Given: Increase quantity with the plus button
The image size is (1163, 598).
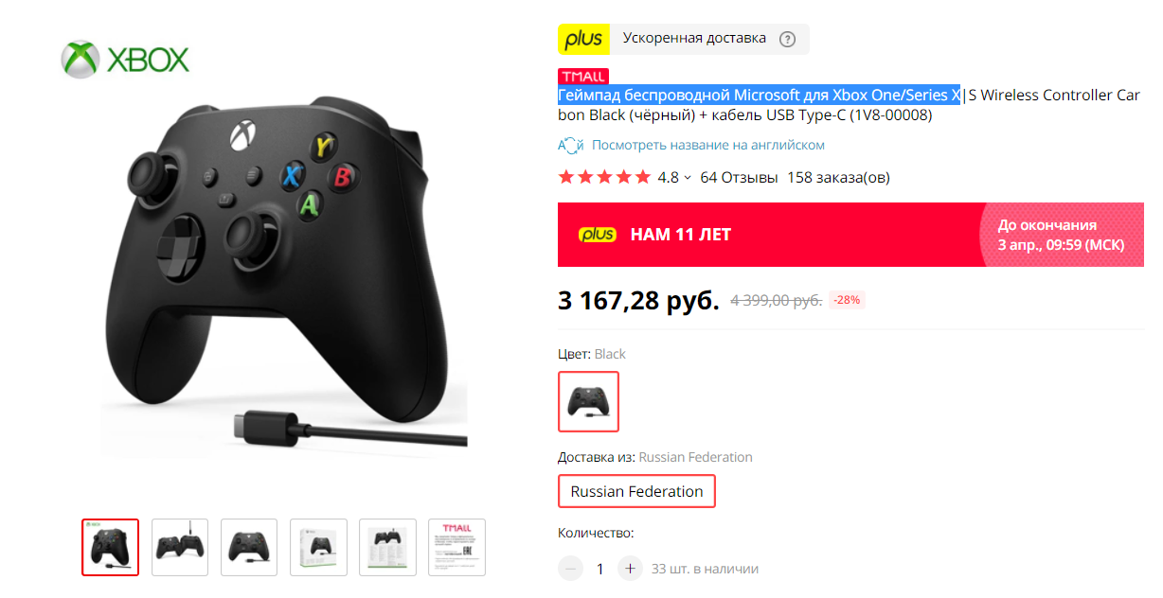Looking at the screenshot, I should [x=630, y=569].
